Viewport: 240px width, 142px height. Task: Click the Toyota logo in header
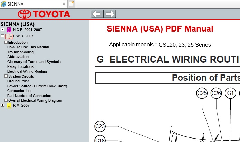tap(44, 14)
